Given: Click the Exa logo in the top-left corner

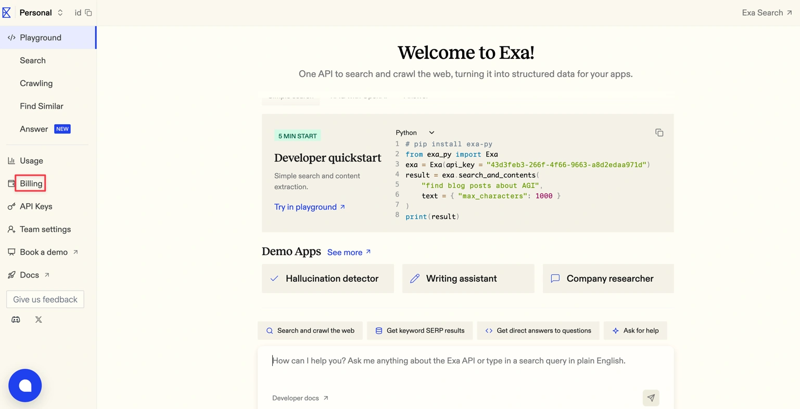Looking at the screenshot, I should coord(7,12).
